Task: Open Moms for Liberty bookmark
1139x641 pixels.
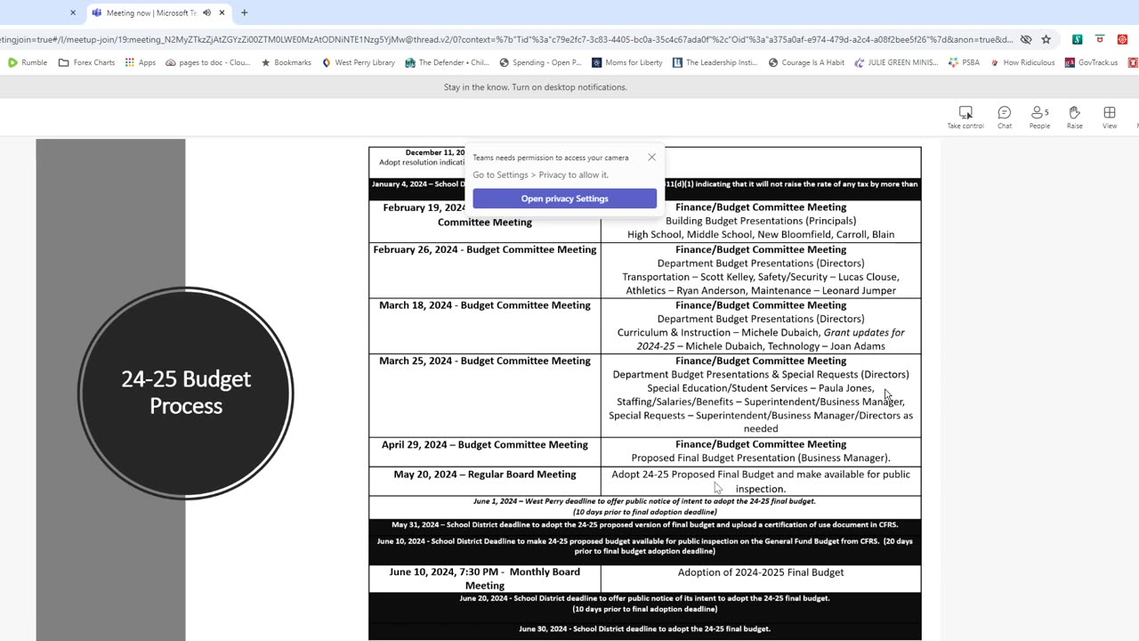Action: [626, 62]
